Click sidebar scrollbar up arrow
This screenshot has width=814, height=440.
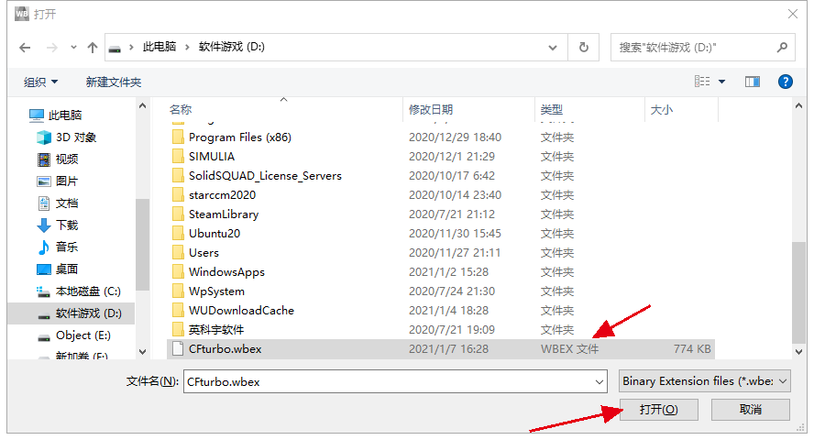point(142,105)
